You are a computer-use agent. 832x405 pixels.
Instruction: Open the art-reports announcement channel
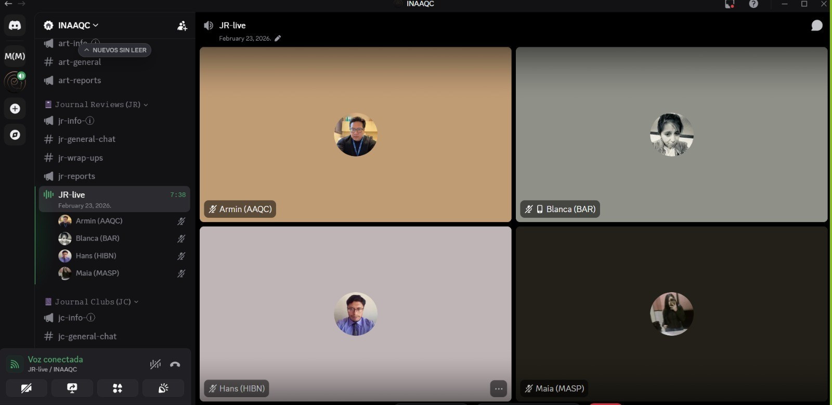[80, 81]
